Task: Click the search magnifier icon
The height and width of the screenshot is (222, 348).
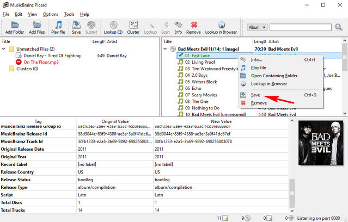Action: click(339, 27)
